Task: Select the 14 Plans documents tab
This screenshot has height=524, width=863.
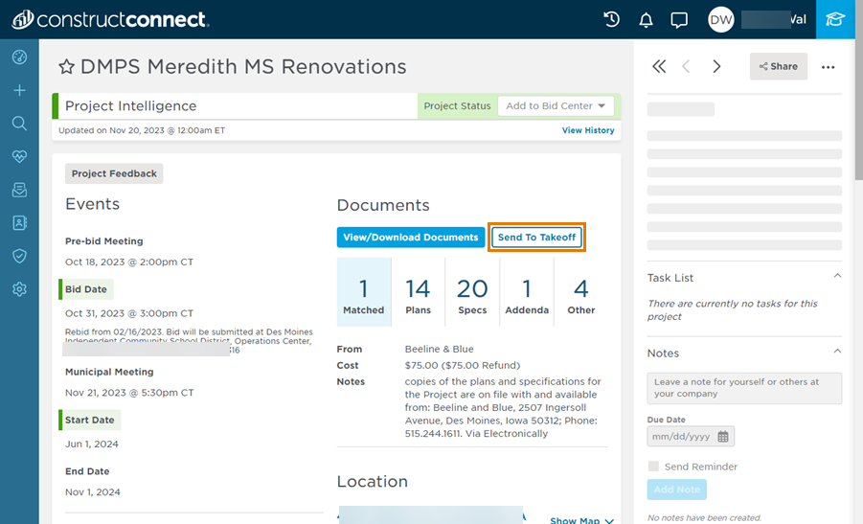Action: coord(419,292)
